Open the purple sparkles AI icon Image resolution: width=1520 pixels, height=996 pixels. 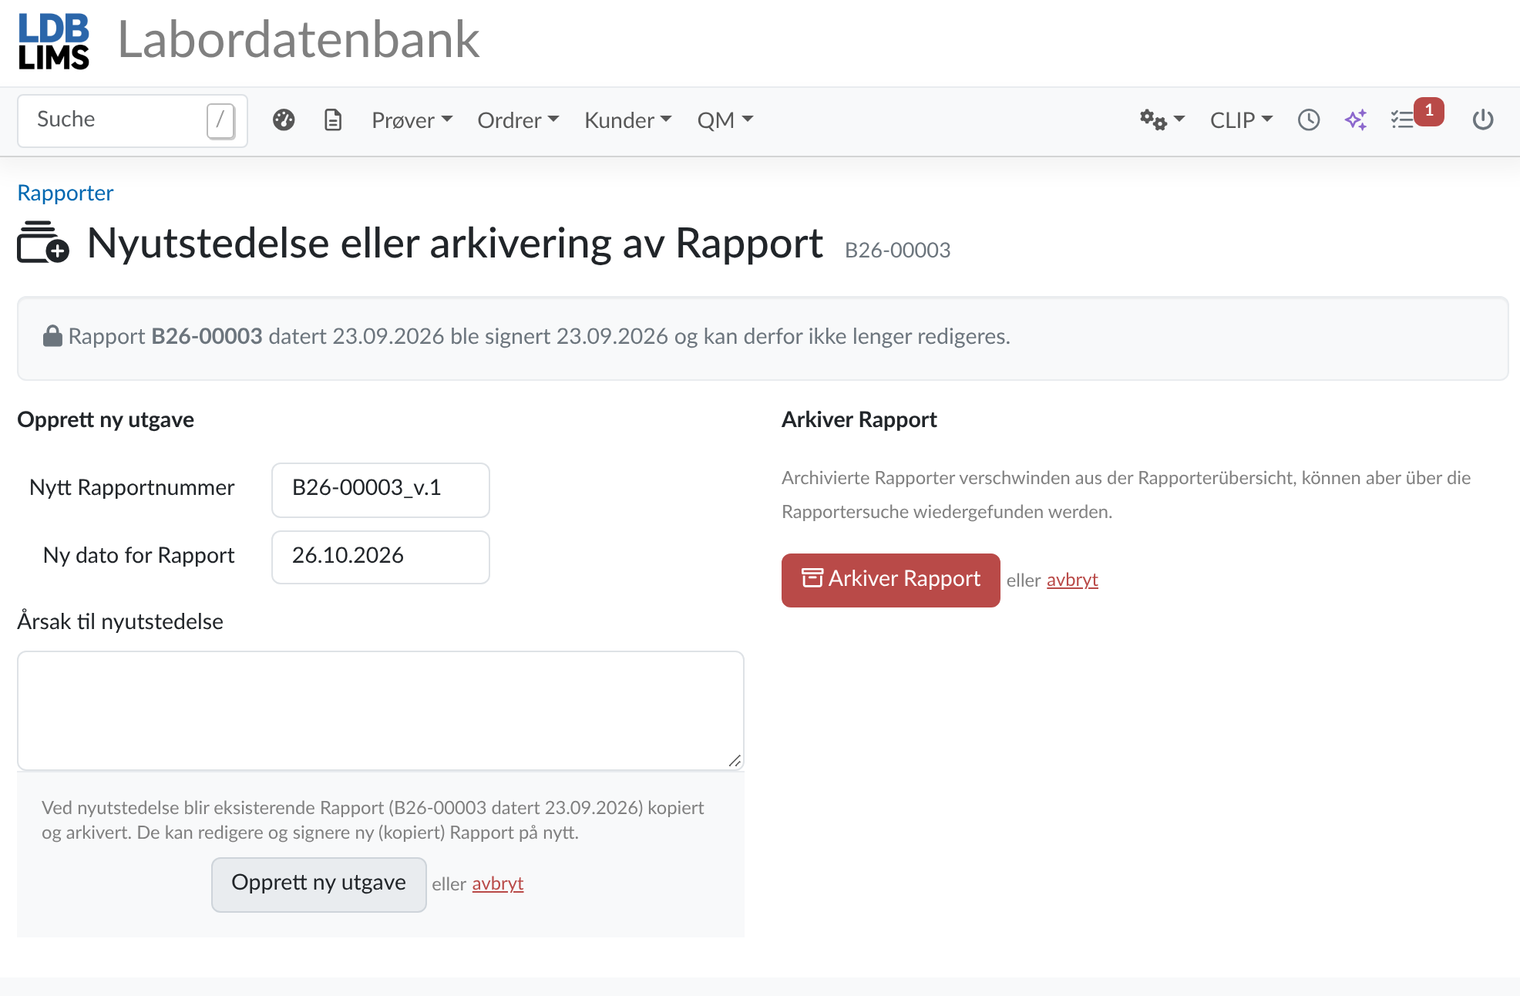[1356, 120]
